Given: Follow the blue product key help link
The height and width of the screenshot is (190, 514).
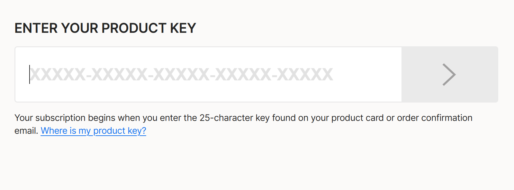Looking at the screenshot, I should [x=93, y=131].
